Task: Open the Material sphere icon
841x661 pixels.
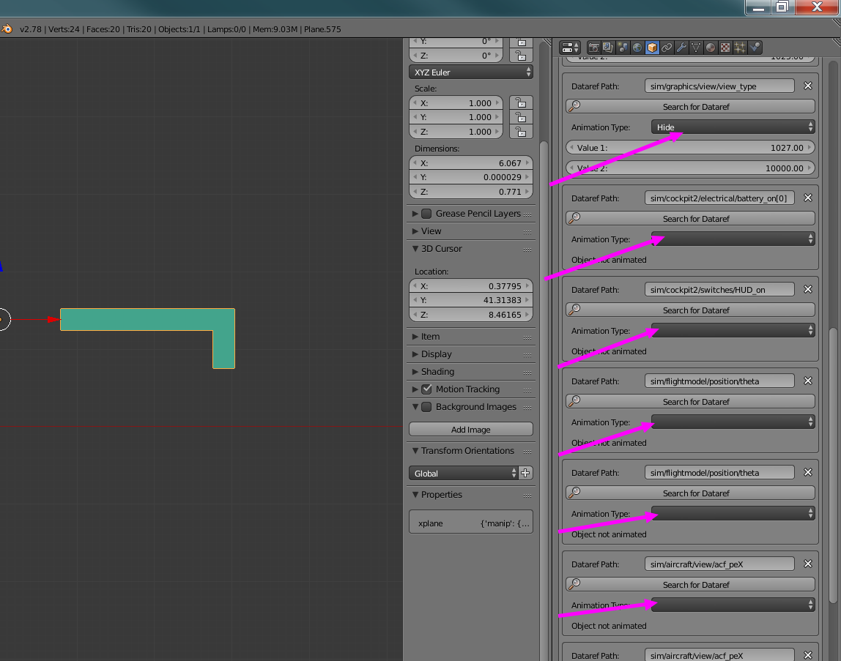Action: point(711,47)
